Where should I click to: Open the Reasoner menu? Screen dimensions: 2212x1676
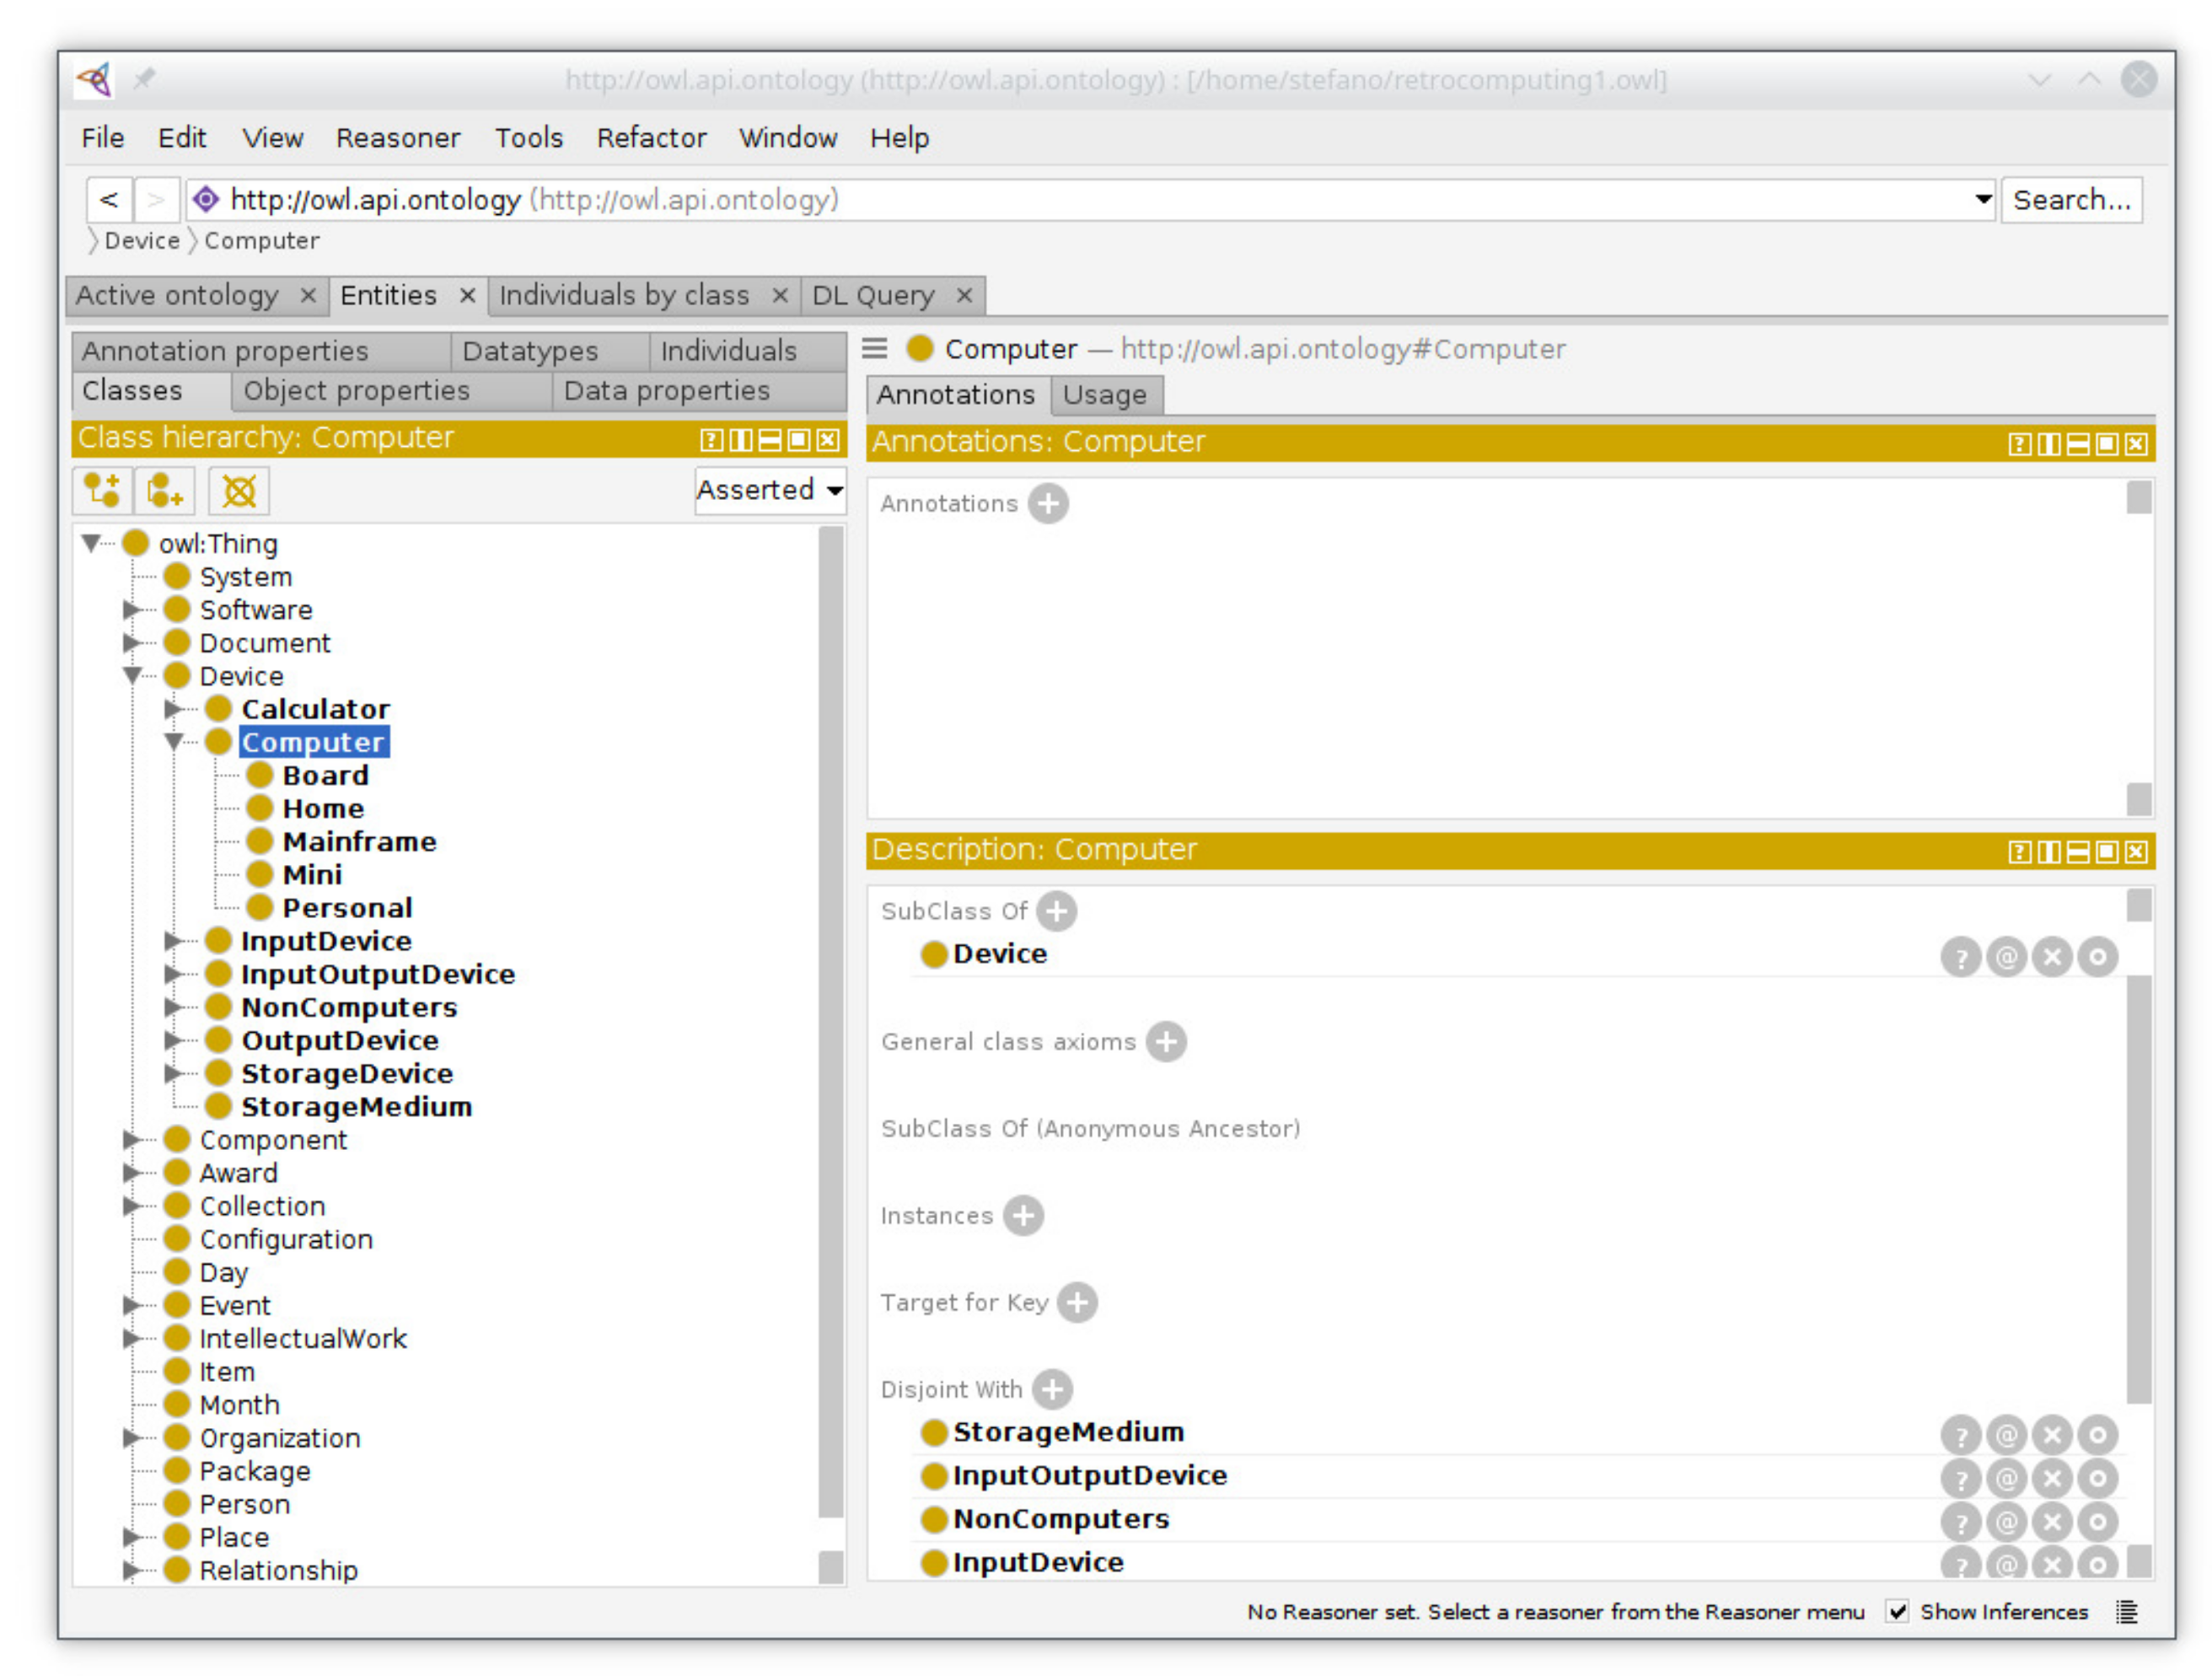point(398,137)
